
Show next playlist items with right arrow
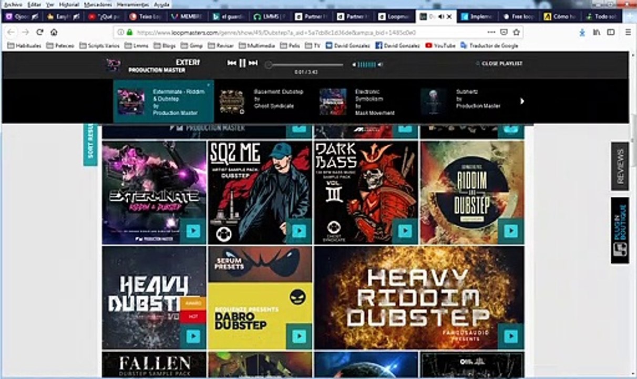522,101
